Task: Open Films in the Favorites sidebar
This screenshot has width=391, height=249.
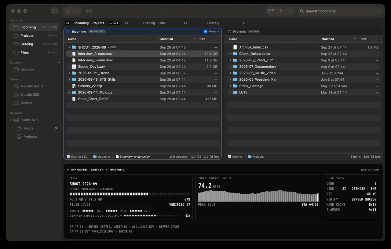Action: click(34, 53)
